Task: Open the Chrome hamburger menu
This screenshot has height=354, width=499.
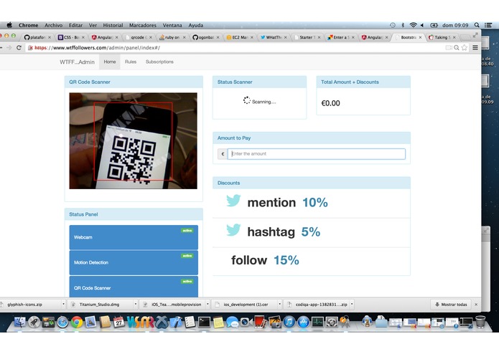Action: [475, 47]
